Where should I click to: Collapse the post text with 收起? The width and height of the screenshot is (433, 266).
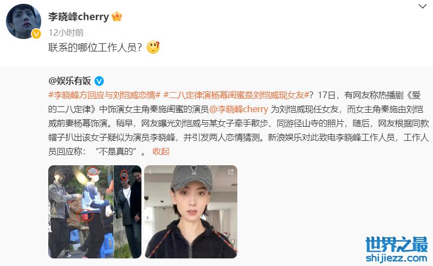161,151
